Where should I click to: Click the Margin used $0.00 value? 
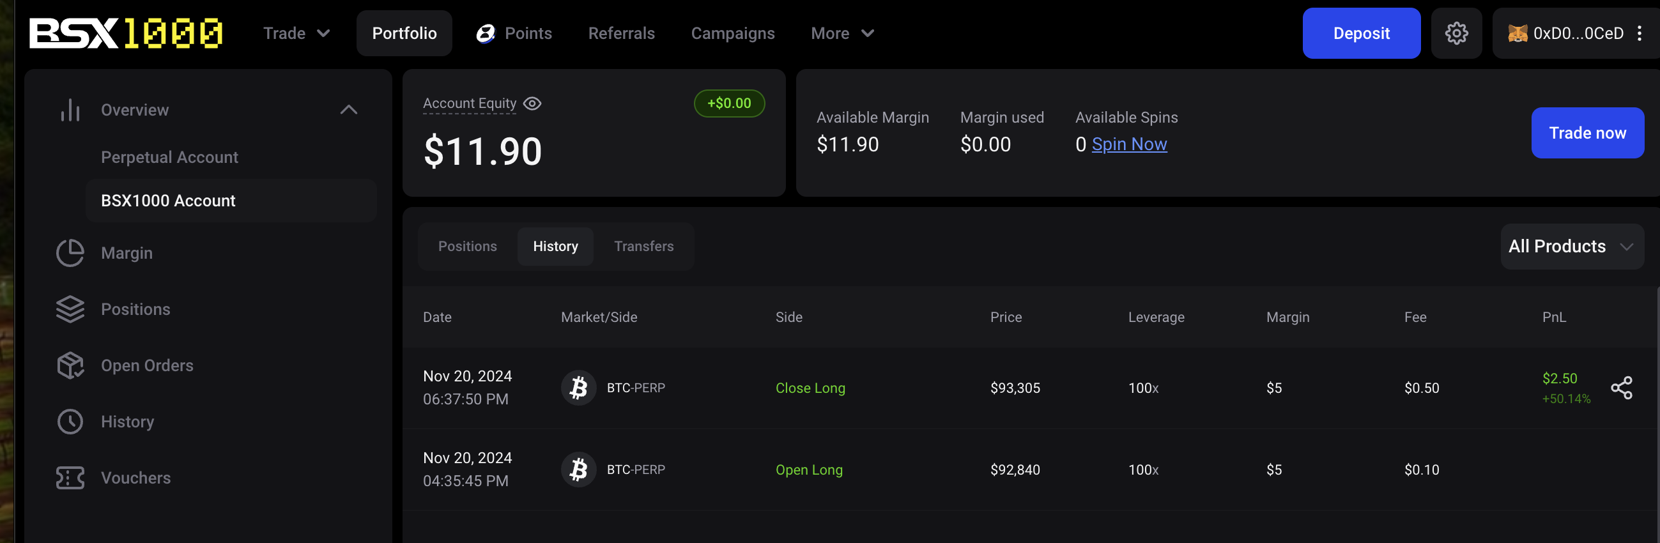point(985,144)
